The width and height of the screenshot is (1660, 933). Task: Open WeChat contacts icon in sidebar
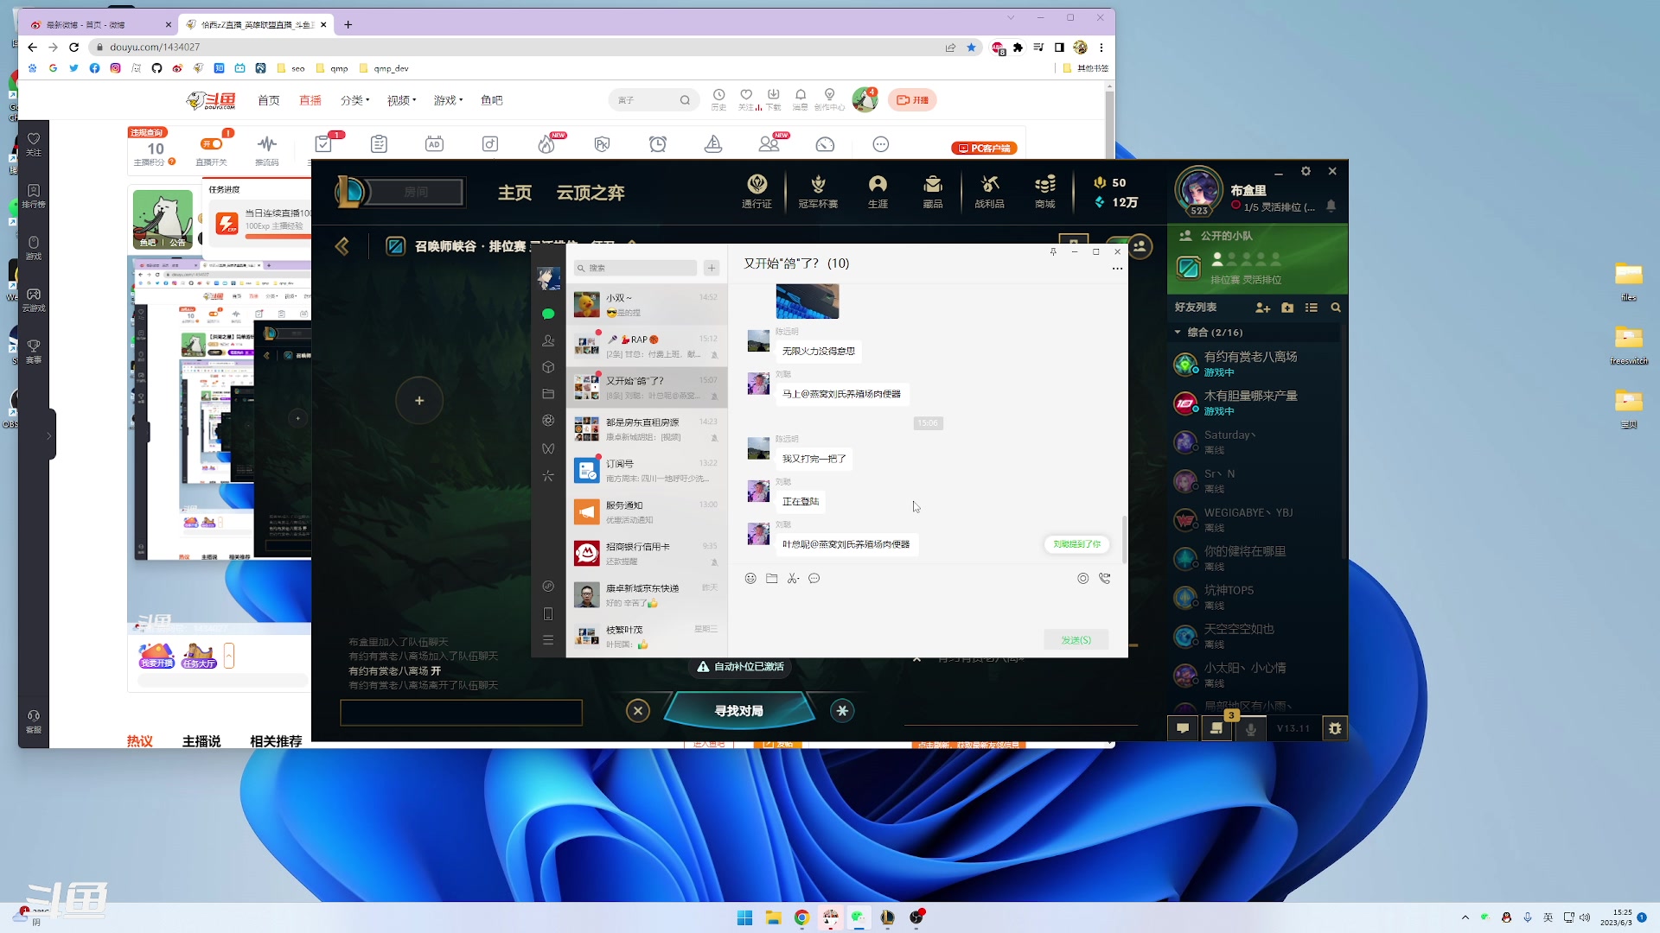[x=548, y=341]
